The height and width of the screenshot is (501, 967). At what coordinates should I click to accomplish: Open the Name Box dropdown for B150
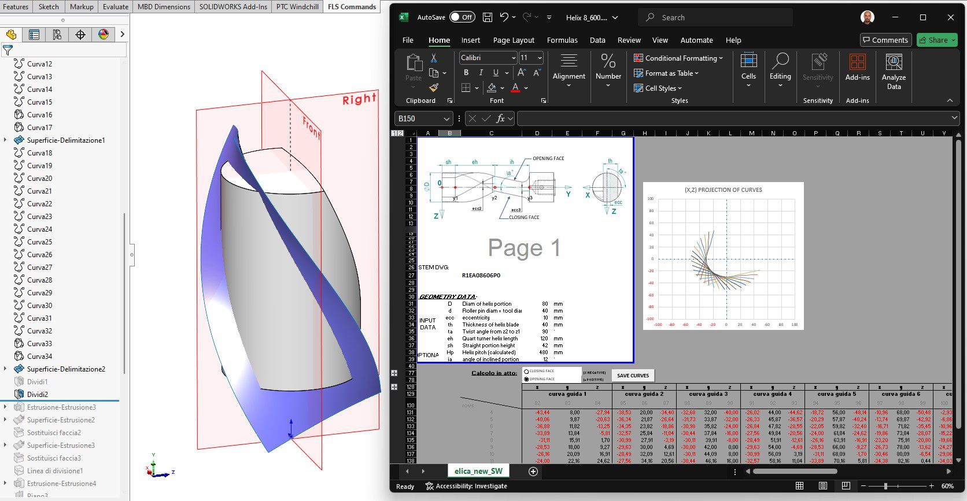446,118
